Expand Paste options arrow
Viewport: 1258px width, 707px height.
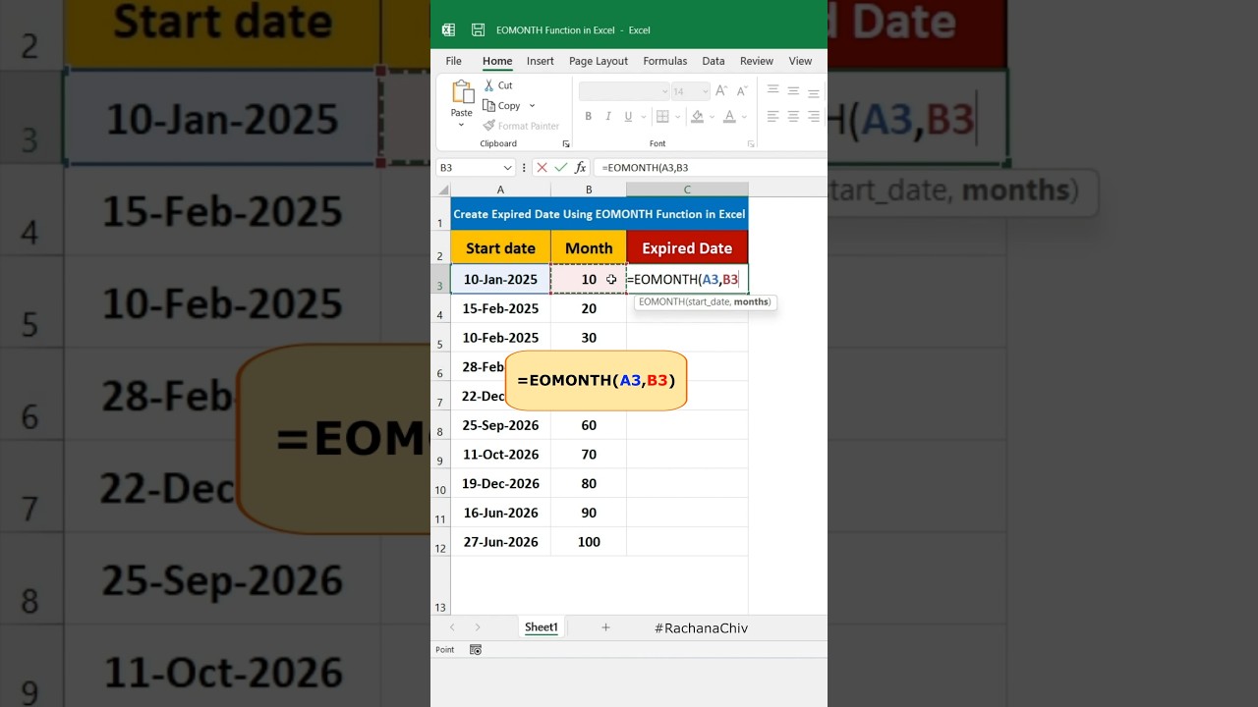[x=462, y=126]
